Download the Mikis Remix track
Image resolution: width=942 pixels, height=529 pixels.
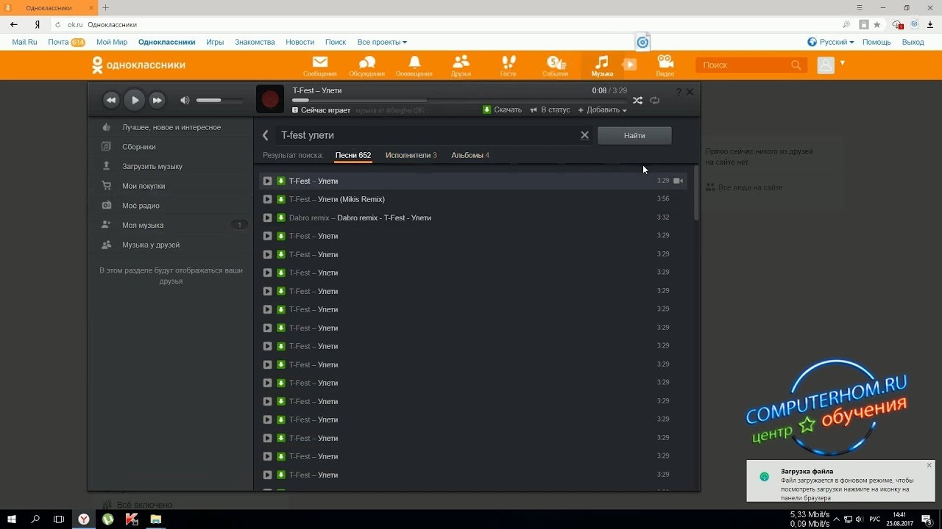[x=280, y=199]
